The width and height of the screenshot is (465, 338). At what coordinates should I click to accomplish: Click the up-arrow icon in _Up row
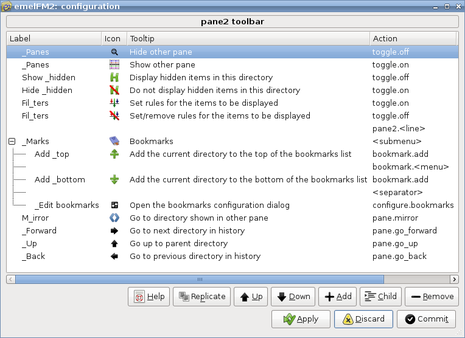click(x=114, y=244)
